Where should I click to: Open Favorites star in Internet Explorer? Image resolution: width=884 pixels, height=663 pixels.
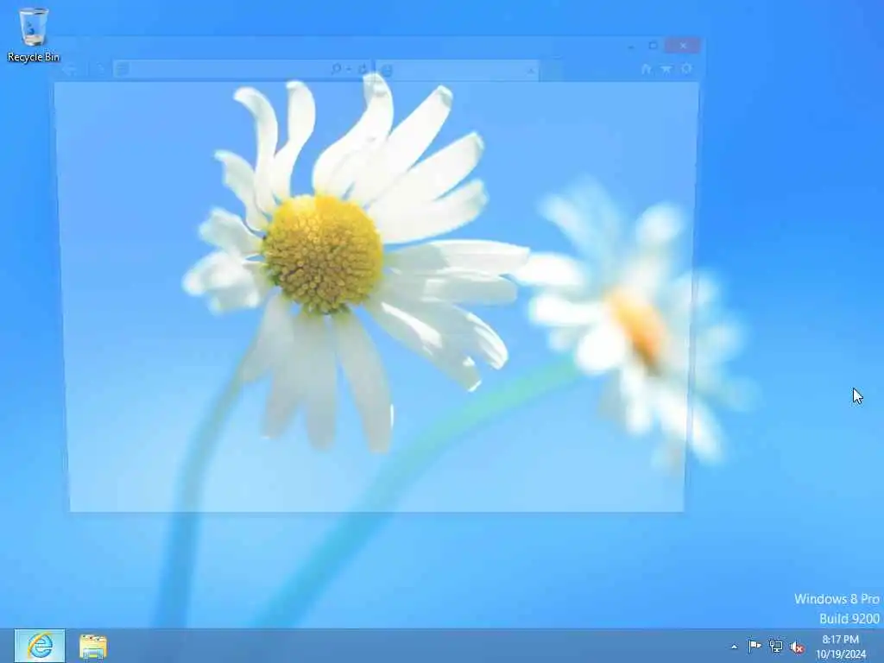666,69
